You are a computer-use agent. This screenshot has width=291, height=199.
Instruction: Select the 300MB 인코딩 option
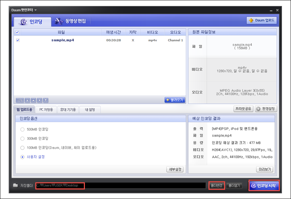click(22, 138)
